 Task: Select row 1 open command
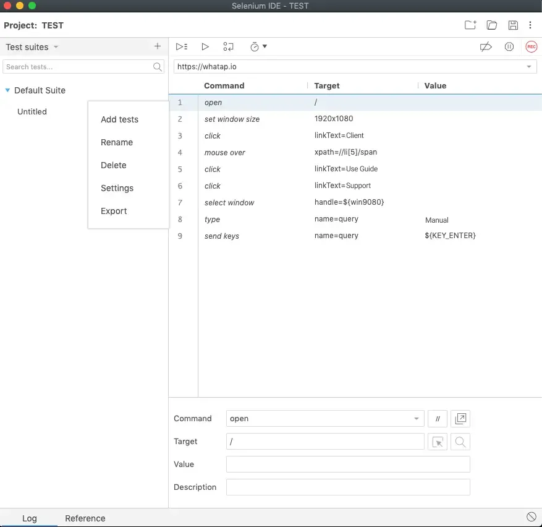click(355, 103)
